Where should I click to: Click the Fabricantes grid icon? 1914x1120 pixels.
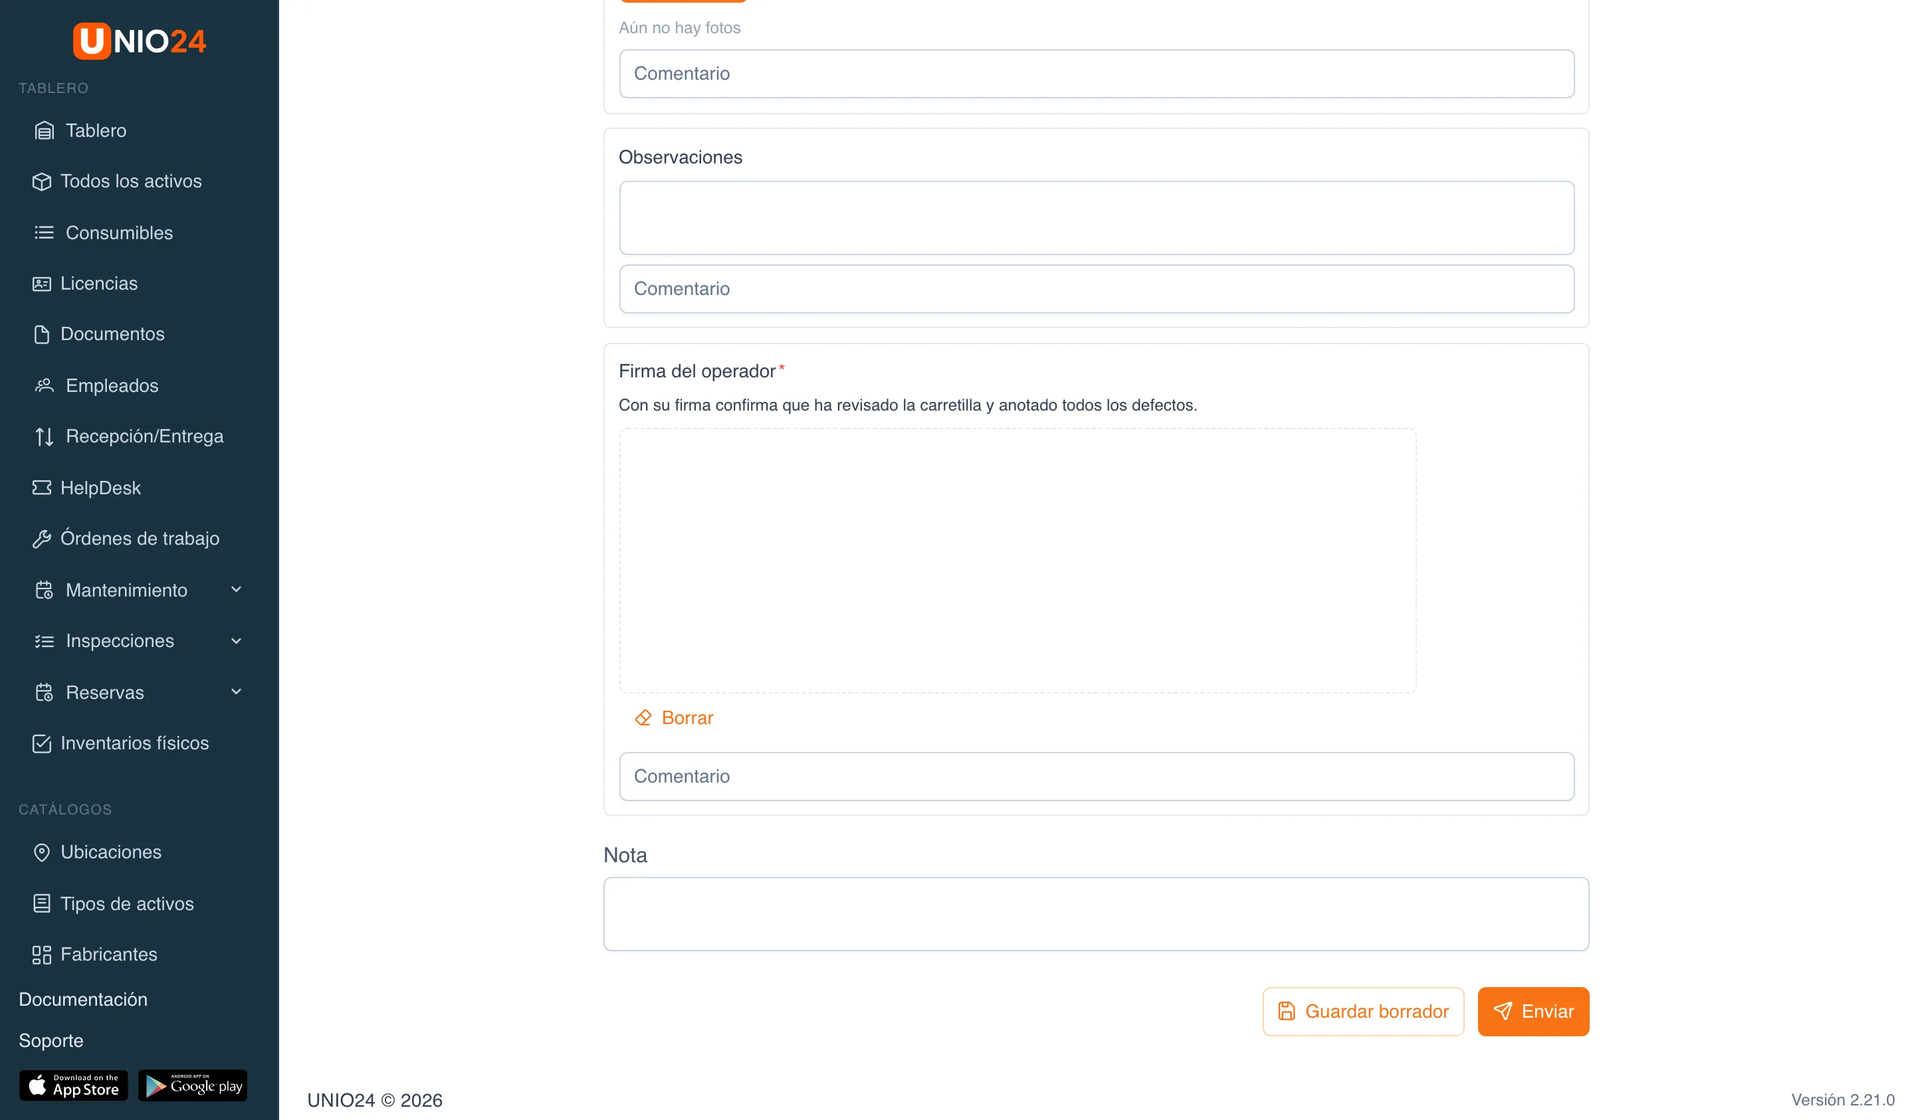click(x=42, y=954)
